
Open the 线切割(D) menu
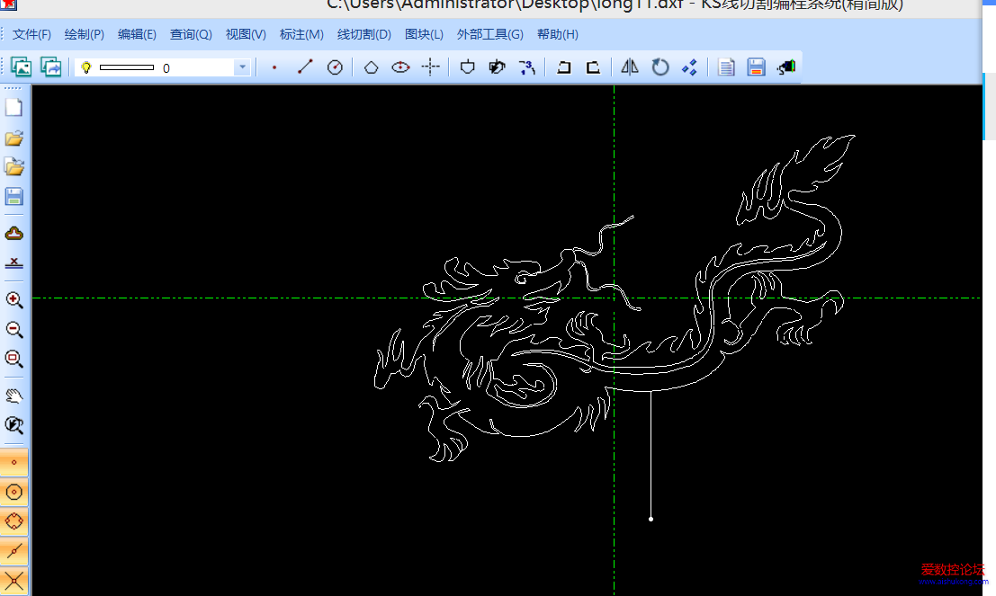(364, 34)
